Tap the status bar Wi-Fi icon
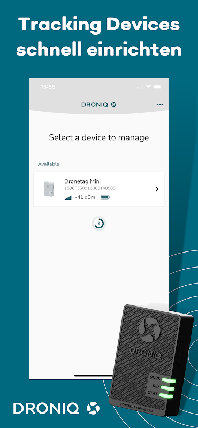198x428 pixels. [148, 87]
